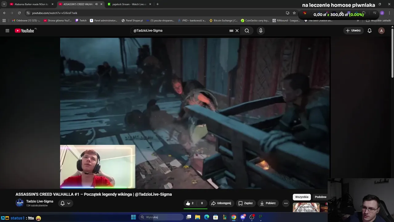This screenshot has height=222, width=394.
Task: Open the on-screen keyboard icon in search box
Action: (231, 31)
